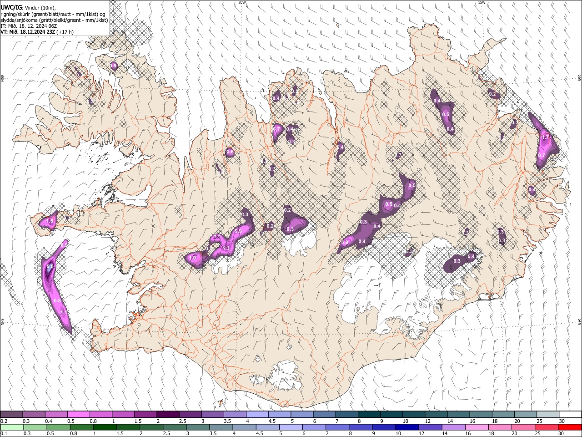The image size is (582, 437).
Task: Click the 0.2 label in the top legend row
Action: point(4,421)
